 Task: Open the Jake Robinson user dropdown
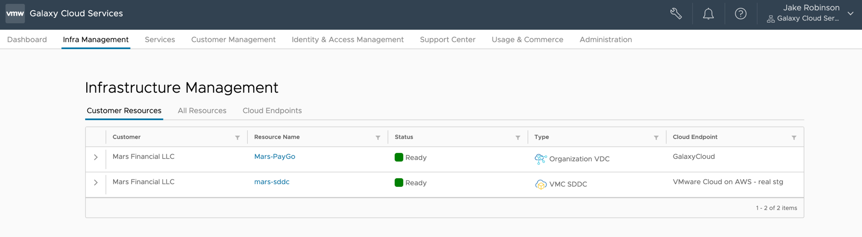(x=851, y=13)
